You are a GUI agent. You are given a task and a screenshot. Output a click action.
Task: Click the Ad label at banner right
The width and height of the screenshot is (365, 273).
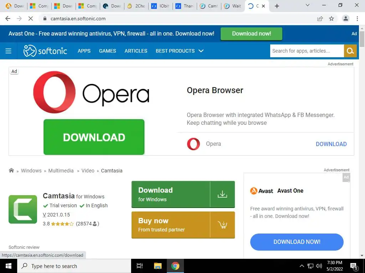pyautogui.click(x=354, y=34)
